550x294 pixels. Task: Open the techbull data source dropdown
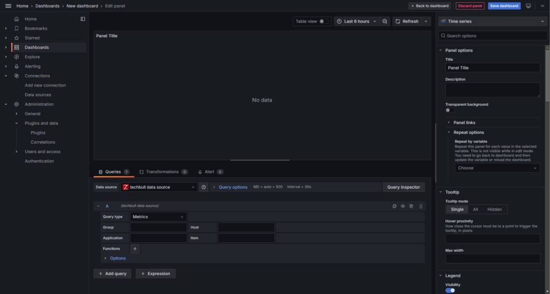[x=160, y=187]
